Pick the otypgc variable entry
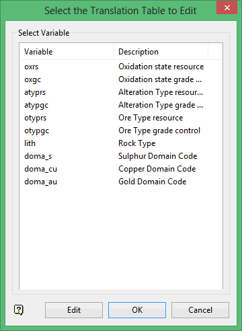The height and width of the screenshot is (331, 242). pos(121,131)
